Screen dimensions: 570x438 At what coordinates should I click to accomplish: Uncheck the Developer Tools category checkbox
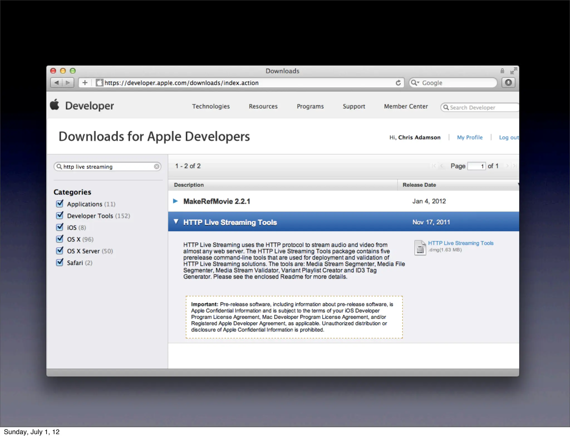(x=60, y=215)
